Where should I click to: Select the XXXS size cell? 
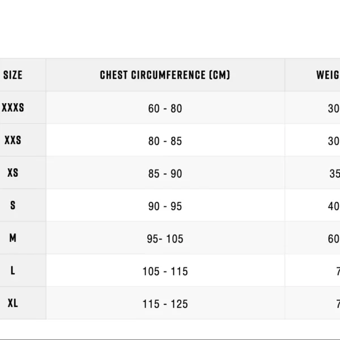click(13, 108)
